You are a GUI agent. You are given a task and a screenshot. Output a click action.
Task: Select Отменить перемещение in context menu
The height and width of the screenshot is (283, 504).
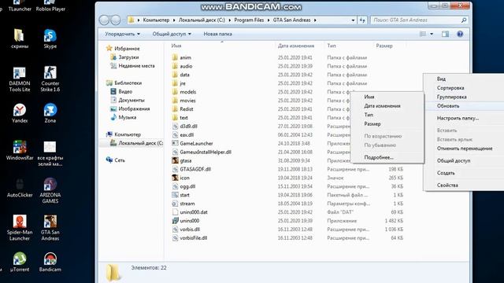465,149
